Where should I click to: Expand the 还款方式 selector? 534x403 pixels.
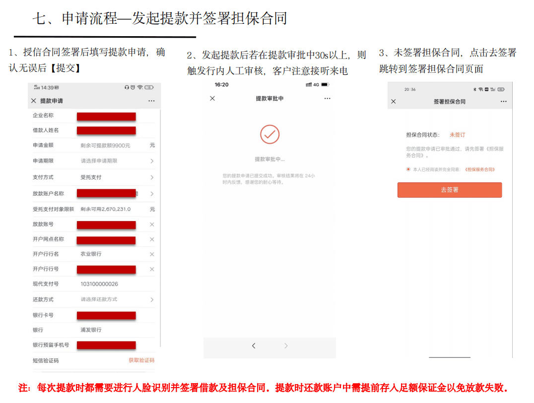pyautogui.click(x=152, y=299)
